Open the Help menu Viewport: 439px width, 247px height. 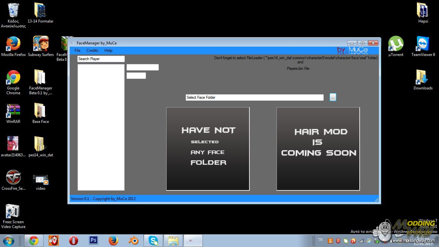click(108, 50)
